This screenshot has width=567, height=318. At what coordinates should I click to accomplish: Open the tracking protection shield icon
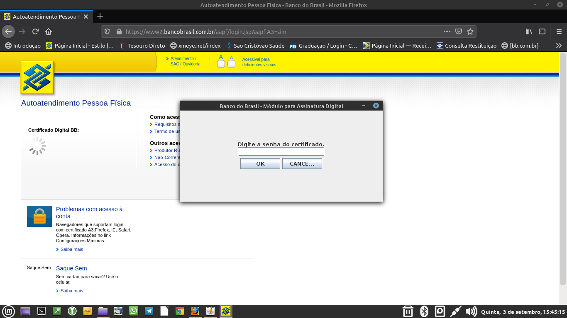[x=107, y=31]
